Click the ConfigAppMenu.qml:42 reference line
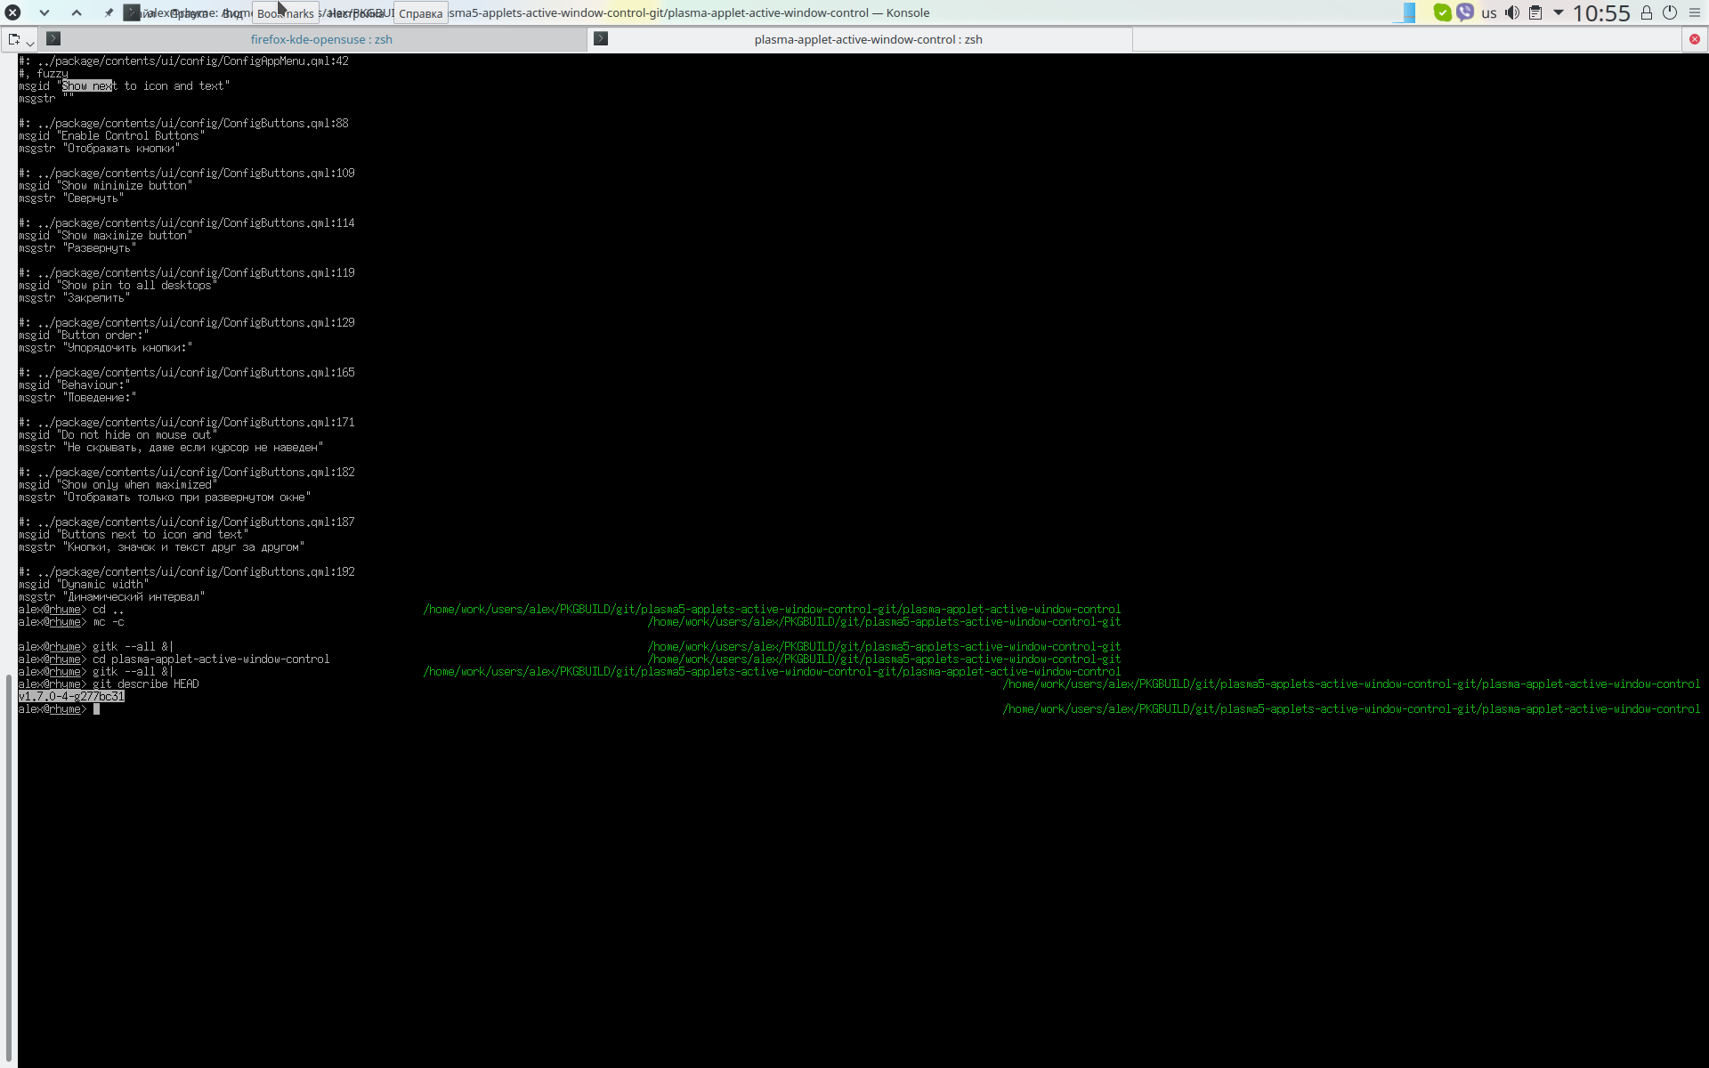Viewport: 1709px width, 1068px height. [x=183, y=61]
